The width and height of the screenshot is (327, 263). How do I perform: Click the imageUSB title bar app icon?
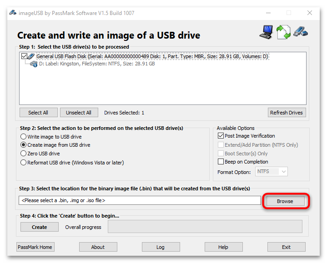pyautogui.click(x=13, y=13)
